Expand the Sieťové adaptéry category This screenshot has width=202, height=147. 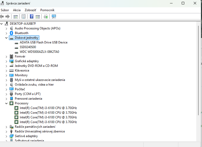pyautogui.click(x=7, y=136)
